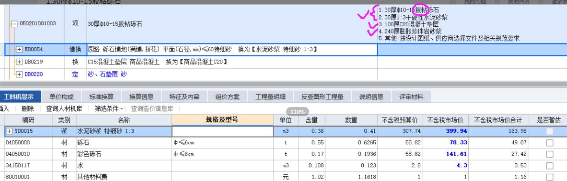Open the 特征及内容 tab
The height and width of the screenshot is (181, 567).
185,96
